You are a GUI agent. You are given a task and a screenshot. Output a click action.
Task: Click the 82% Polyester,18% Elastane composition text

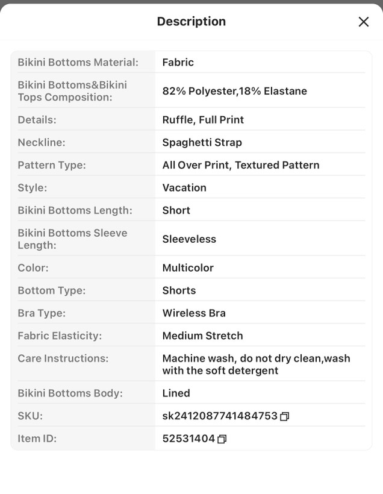click(235, 91)
